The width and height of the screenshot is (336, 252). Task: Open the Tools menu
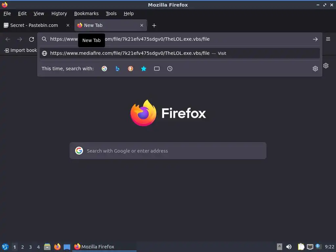[x=111, y=13]
